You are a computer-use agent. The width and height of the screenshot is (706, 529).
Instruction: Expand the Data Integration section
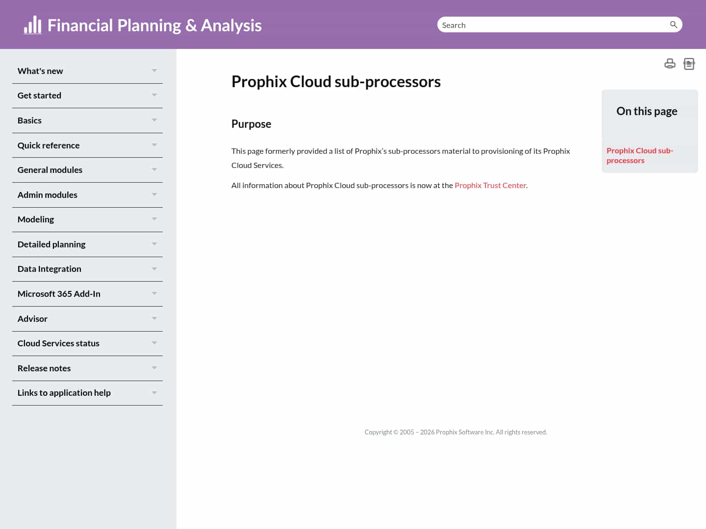coord(154,268)
